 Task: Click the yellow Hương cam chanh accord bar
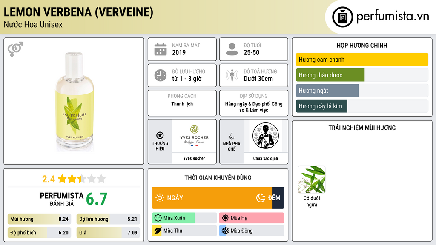[x=362, y=60]
